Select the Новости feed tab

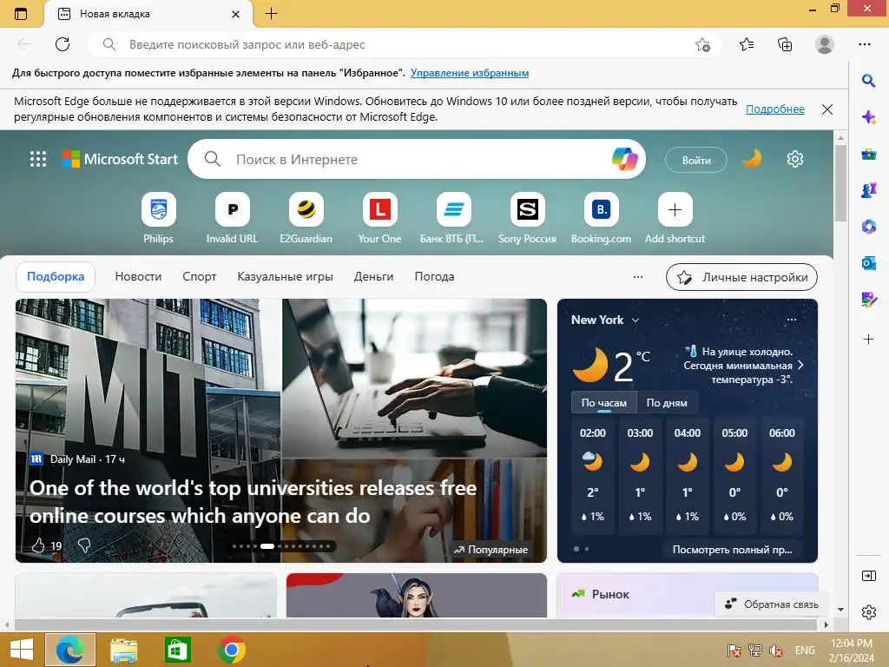click(x=138, y=277)
